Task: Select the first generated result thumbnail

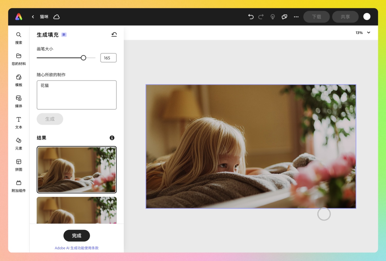Action: click(x=77, y=170)
